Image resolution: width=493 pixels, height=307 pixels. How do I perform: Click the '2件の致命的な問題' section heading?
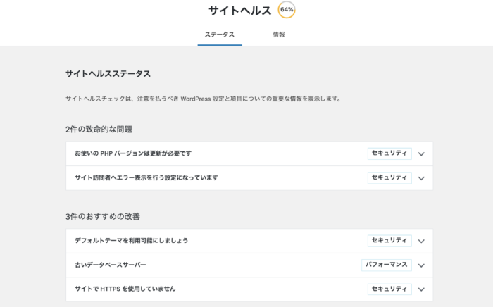pos(99,130)
